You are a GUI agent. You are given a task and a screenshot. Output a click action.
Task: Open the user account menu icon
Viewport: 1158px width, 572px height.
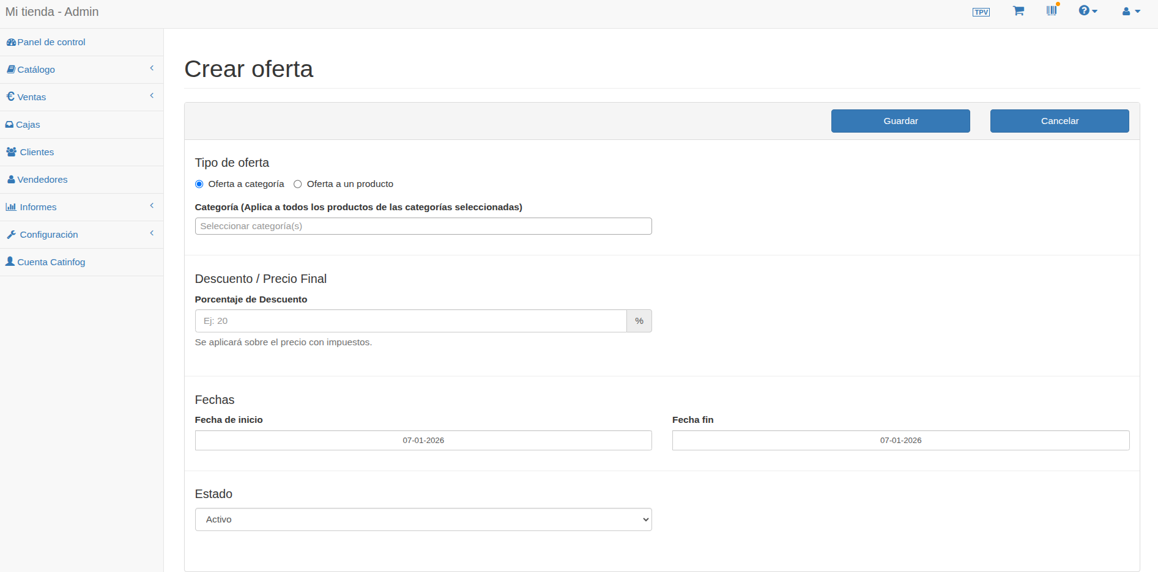click(x=1130, y=12)
